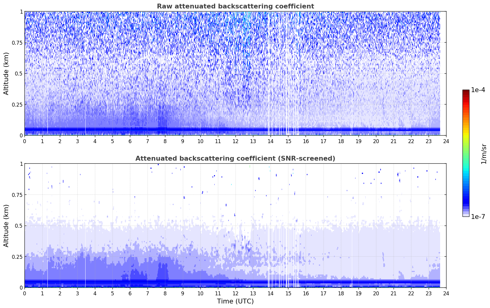Click hour tick "15" under the raw plot
The height and width of the screenshot is (308, 490).
(288, 141)
